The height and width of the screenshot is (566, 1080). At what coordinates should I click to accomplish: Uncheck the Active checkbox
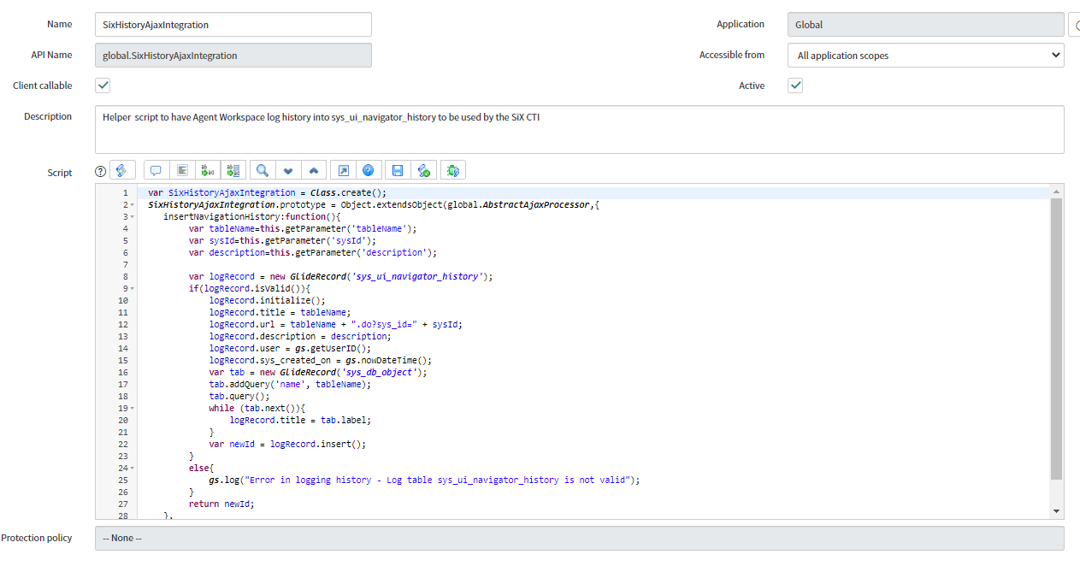(x=795, y=85)
